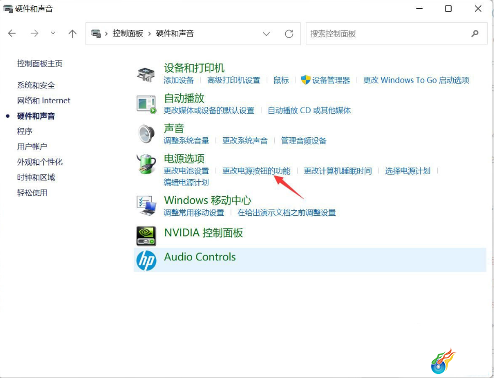Open the NVIDIA control panel icon

pos(146,236)
